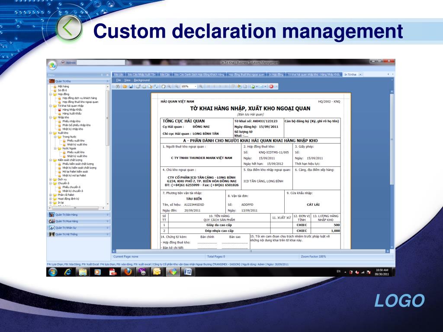
Task: Click the zoom in icon after 100% box
Action: [201, 86]
